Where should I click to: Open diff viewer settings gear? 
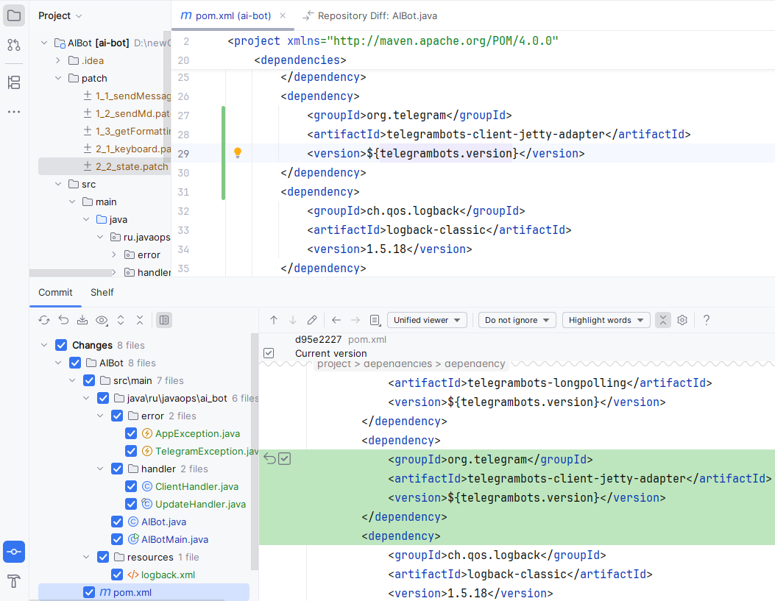click(682, 320)
